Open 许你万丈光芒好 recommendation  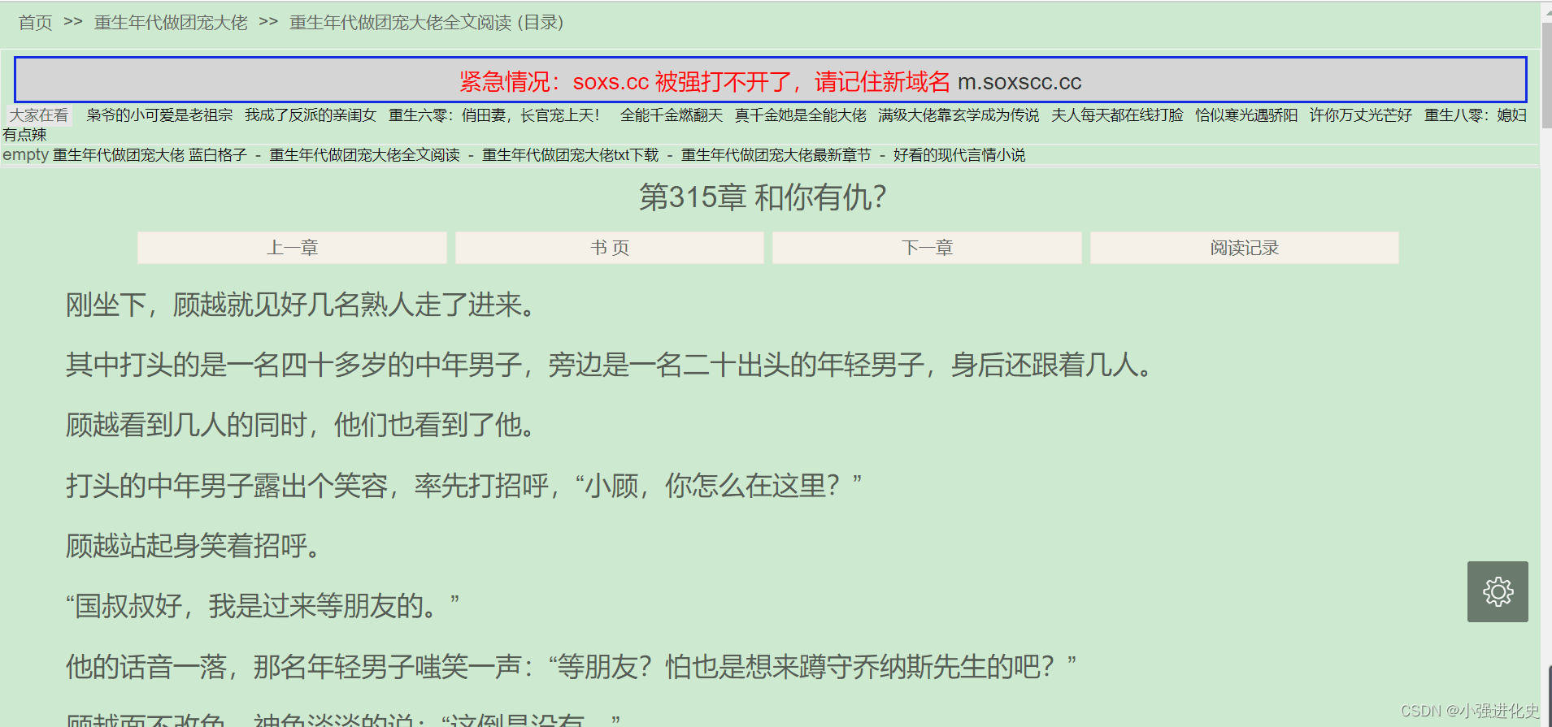1361,115
